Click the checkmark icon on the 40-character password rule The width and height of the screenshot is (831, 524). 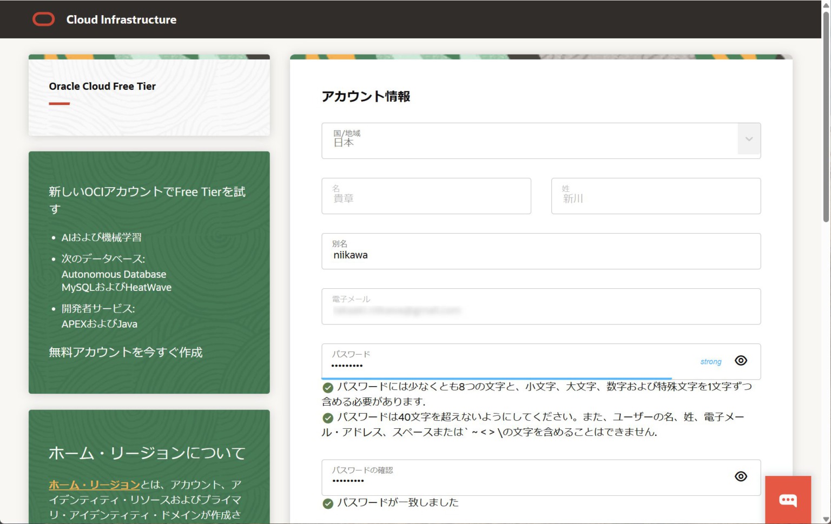pos(328,416)
